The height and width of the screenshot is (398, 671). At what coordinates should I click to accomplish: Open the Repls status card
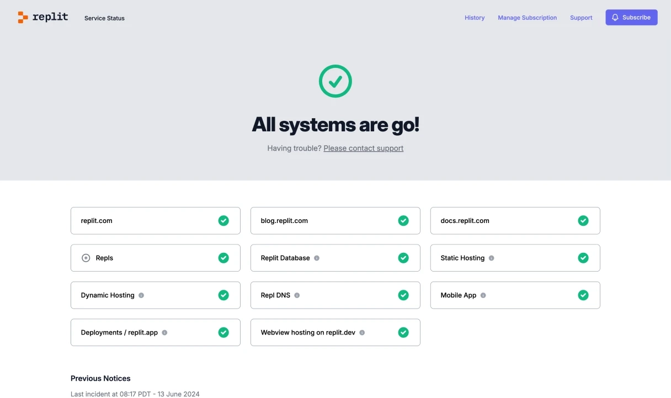click(155, 258)
